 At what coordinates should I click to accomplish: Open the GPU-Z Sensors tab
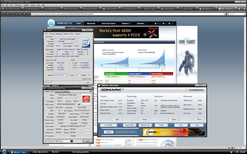pos(58,91)
